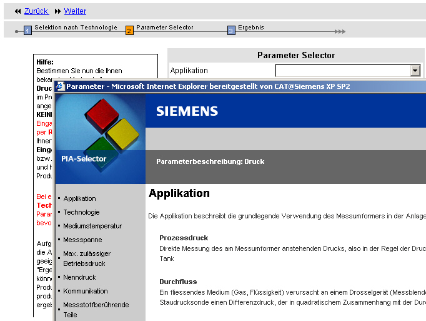Viewport: 426px width, 321px height.
Task: Click the Weiter link
Action: click(x=75, y=11)
